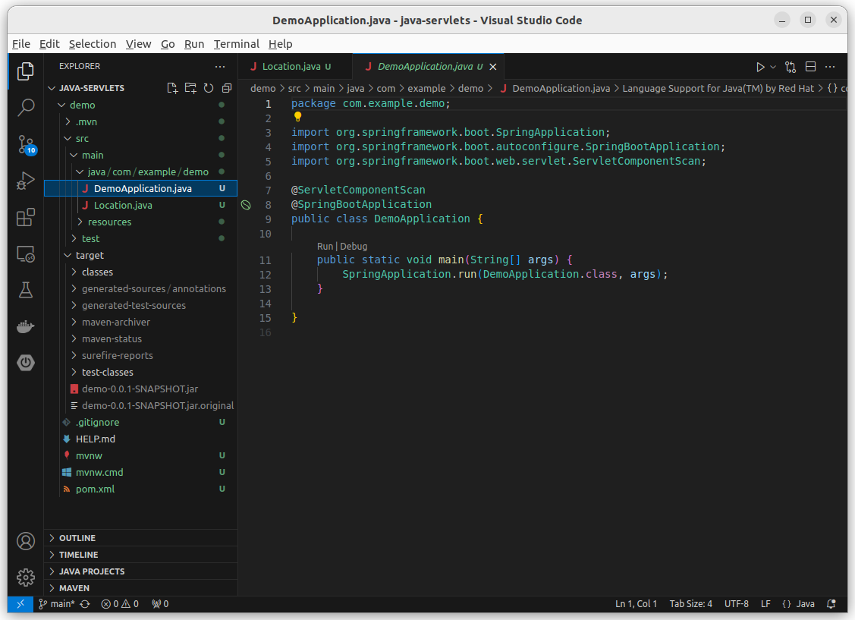
Task: Open the Extensions view
Action: coord(26,217)
